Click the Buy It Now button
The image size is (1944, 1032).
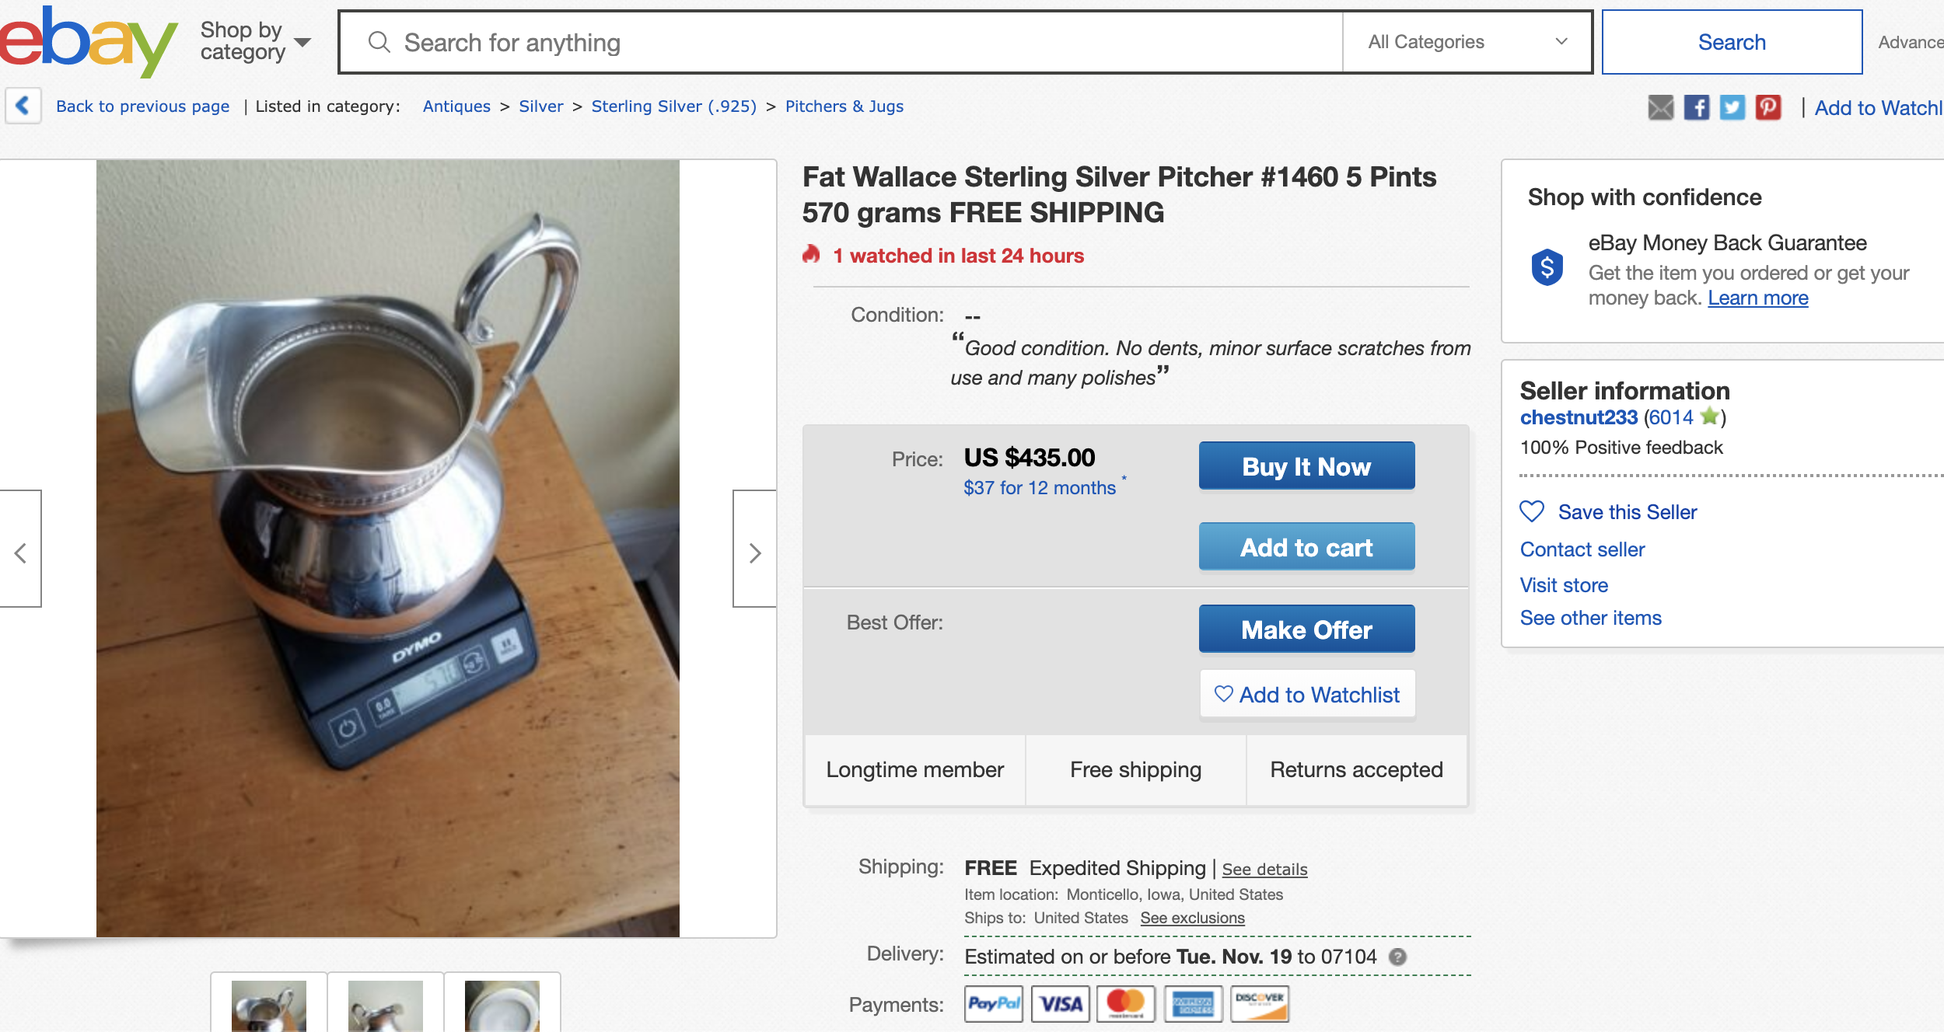tap(1306, 466)
